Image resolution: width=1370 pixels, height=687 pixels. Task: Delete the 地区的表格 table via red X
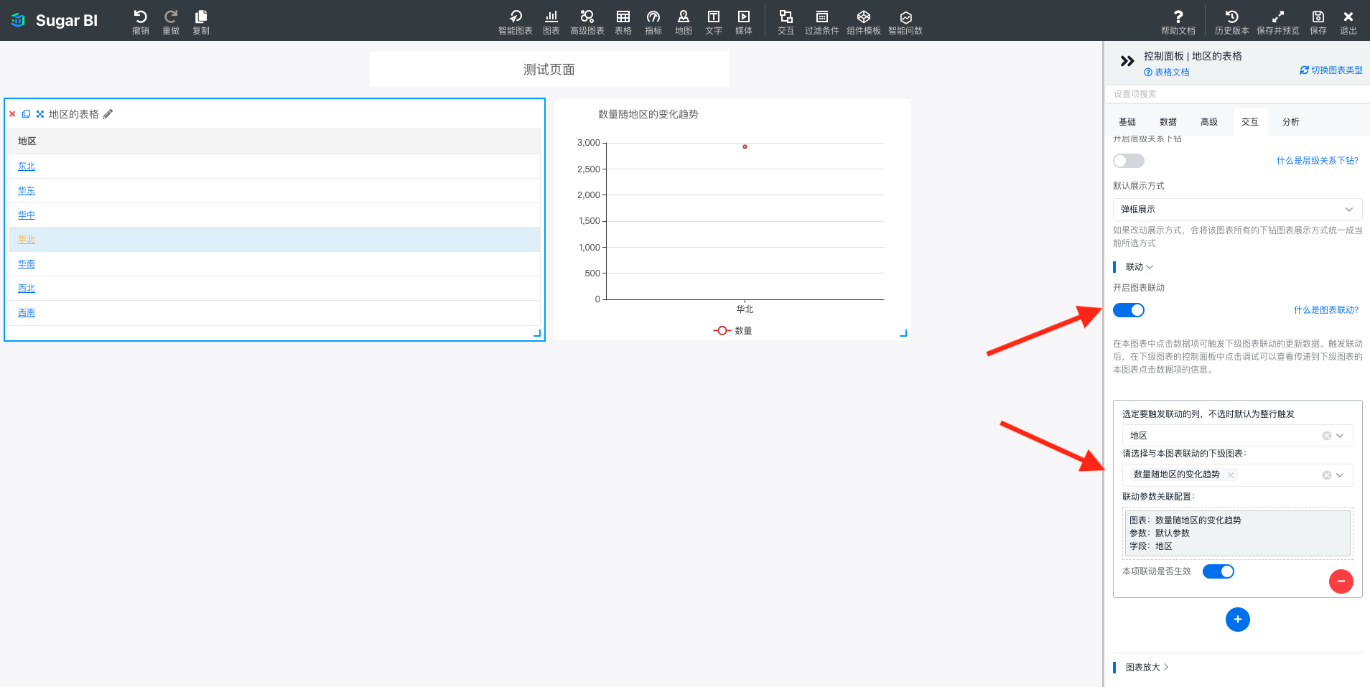(x=12, y=114)
